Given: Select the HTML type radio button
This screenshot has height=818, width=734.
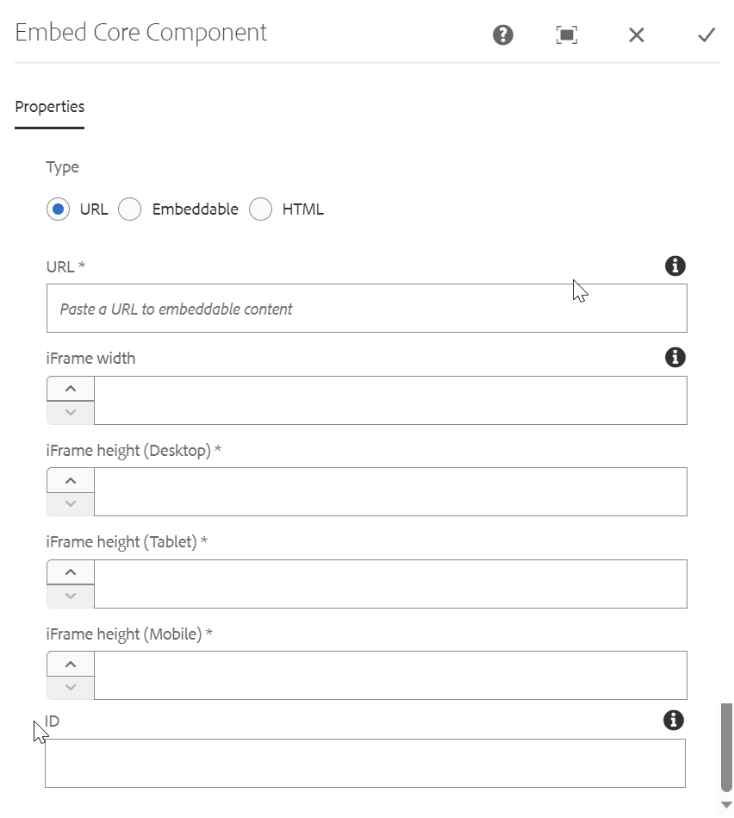Looking at the screenshot, I should point(260,209).
